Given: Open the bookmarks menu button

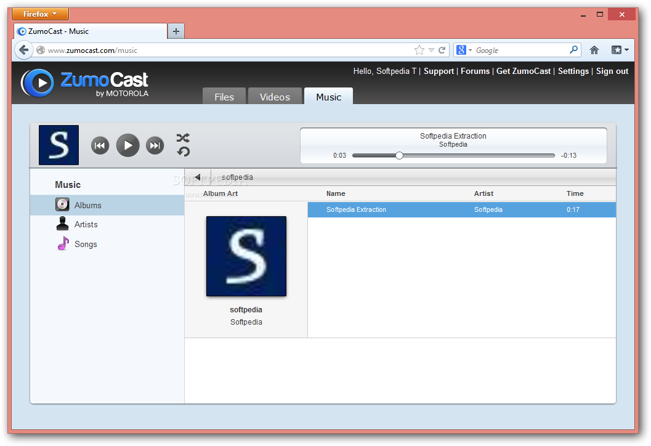Looking at the screenshot, I should coord(620,51).
